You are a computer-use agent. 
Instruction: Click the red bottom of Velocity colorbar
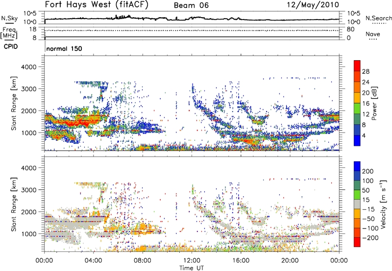tap(357, 242)
